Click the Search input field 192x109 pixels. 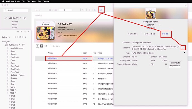16,10
